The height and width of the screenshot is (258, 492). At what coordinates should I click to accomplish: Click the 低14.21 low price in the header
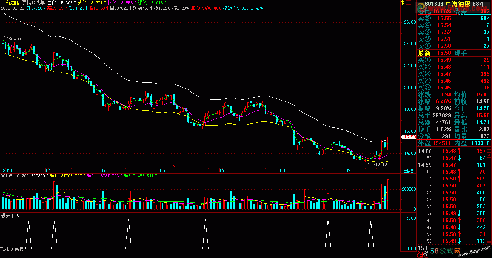pyautogui.click(x=77, y=8)
